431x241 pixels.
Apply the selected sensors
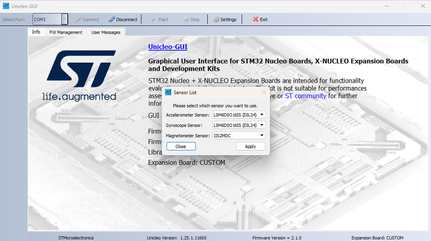[x=250, y=146]
